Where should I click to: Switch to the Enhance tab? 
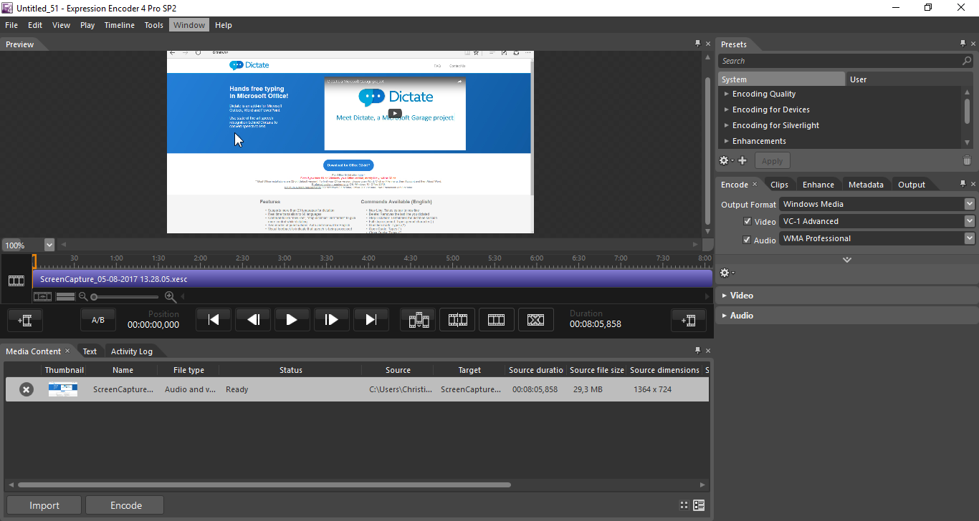pos(818,185)
